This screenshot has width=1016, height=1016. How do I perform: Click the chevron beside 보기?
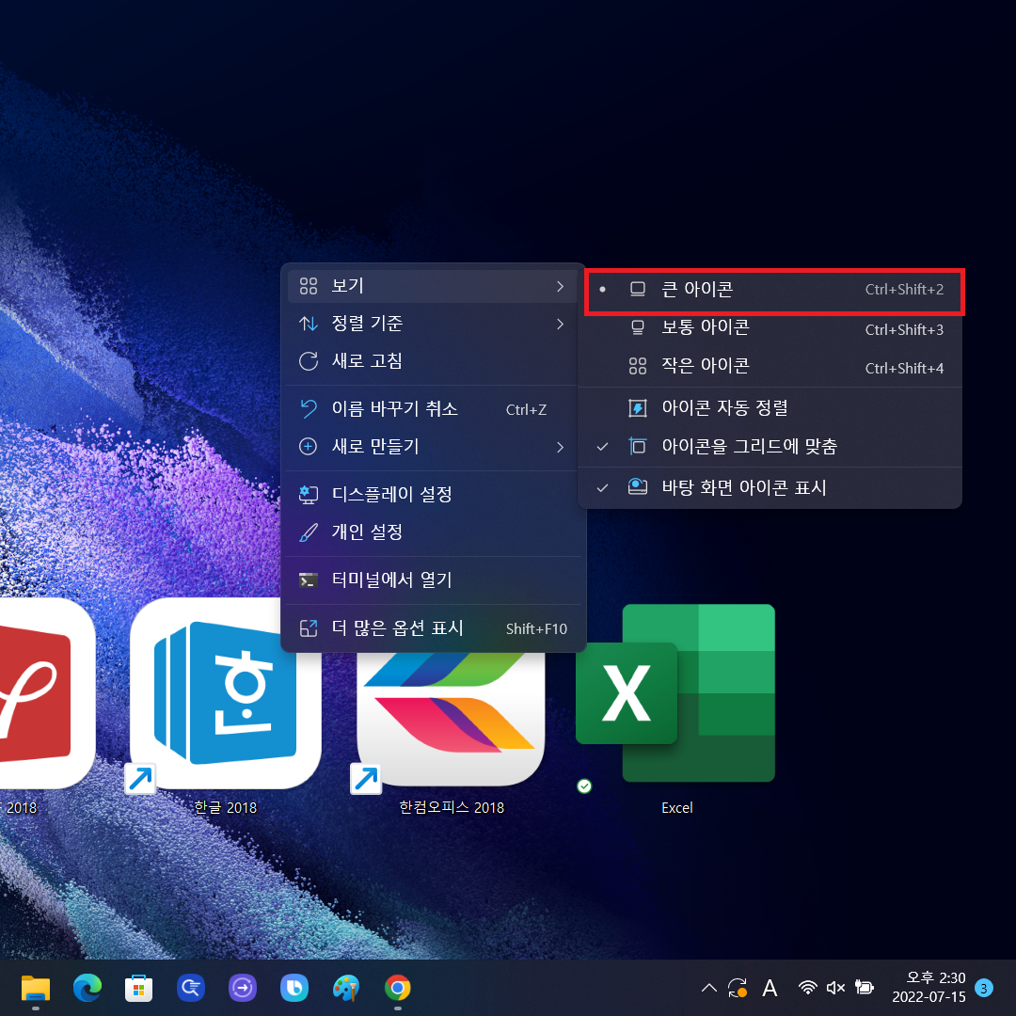561,286
